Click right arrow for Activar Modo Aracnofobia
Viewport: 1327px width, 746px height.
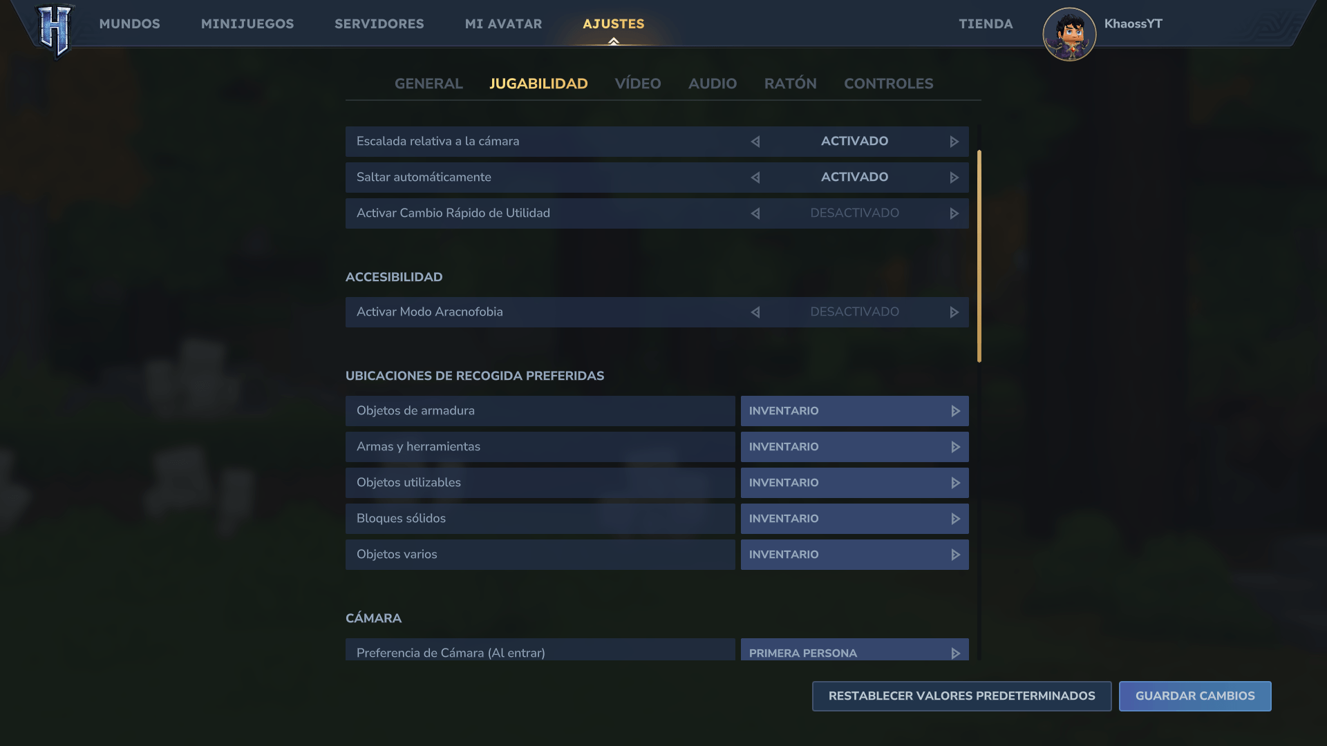pos(954,312)
